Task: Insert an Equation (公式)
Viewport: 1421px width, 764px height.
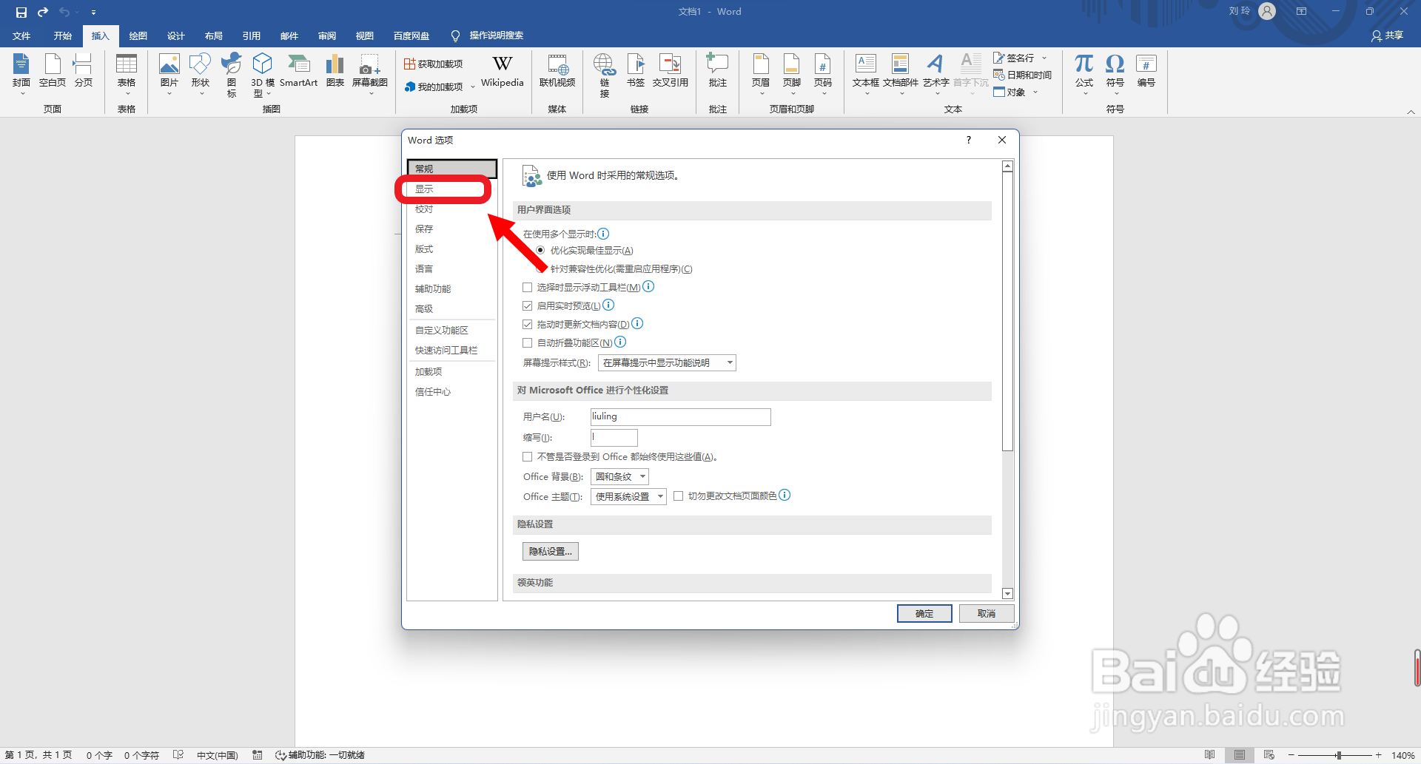Action: pyautogui.click(x=1084, y=74)
